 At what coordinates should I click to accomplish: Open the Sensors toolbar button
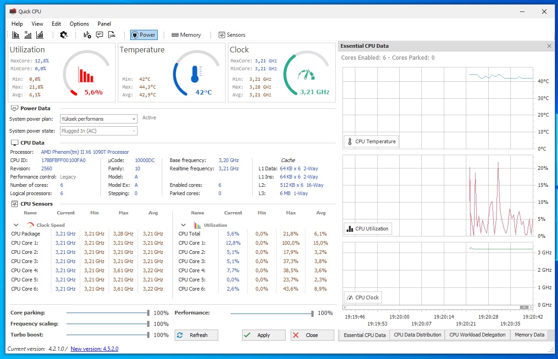(232, 35)
